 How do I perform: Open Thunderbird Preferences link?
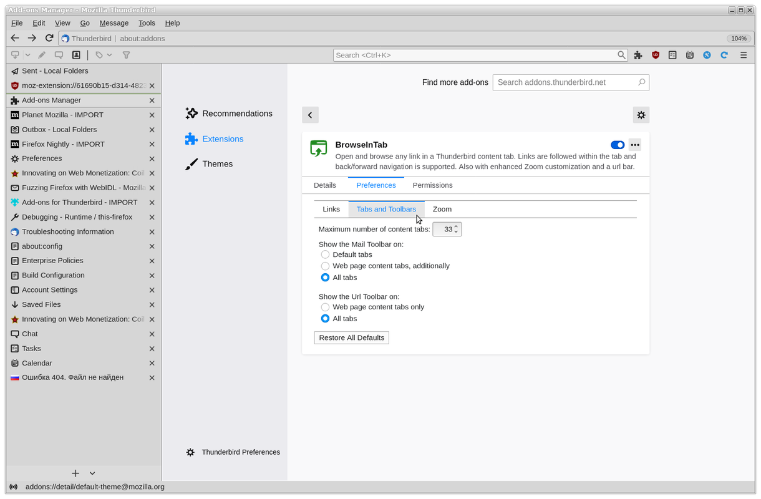click(x=233, y=452)
